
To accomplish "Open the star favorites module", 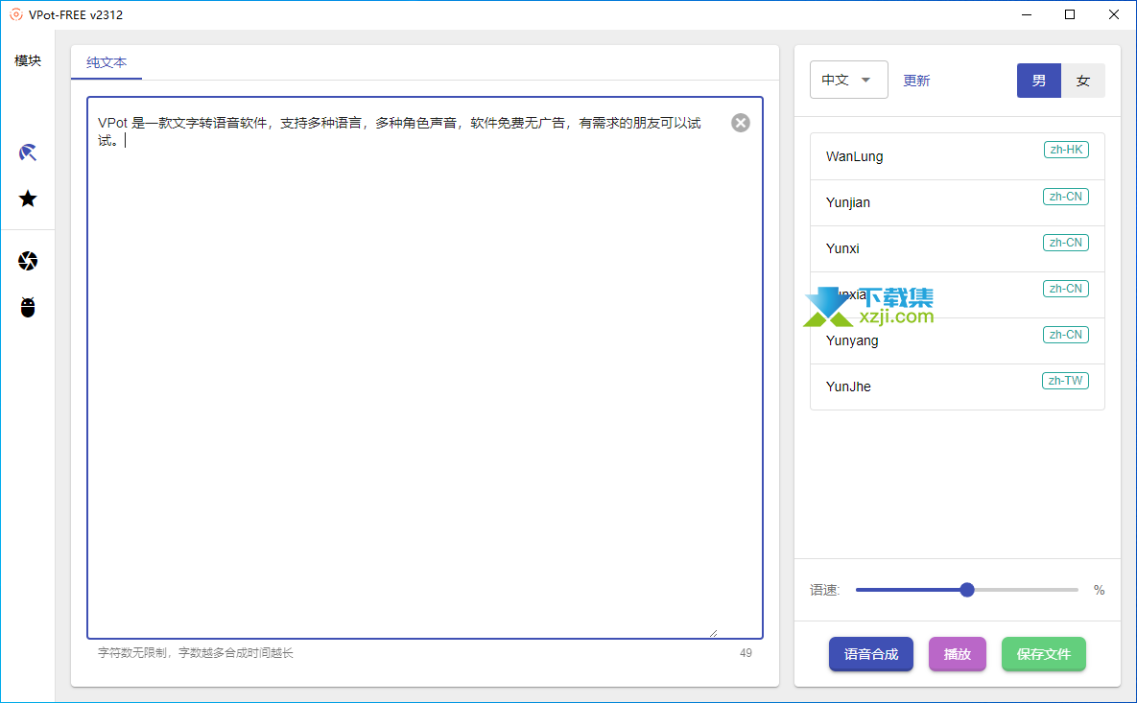I will 28,199.
